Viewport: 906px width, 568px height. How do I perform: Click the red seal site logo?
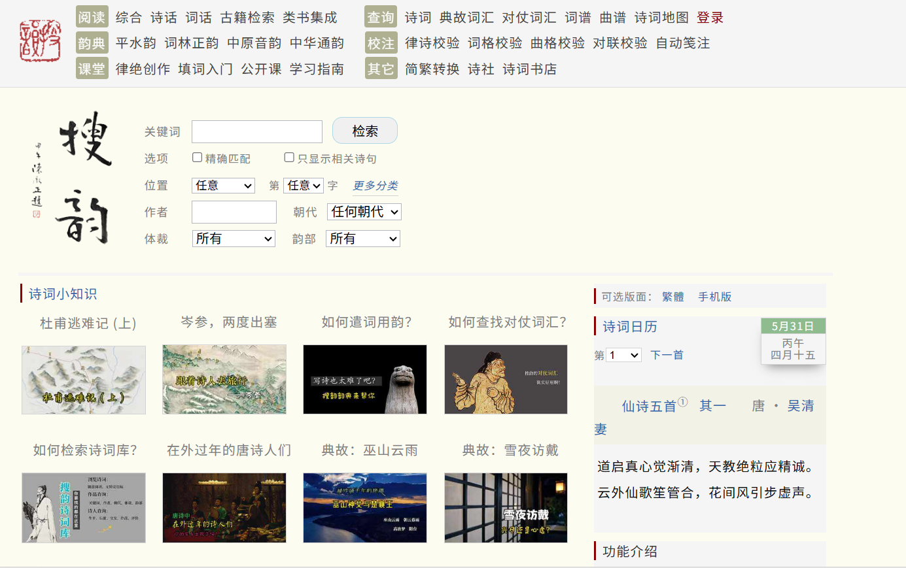coord(40,41)
